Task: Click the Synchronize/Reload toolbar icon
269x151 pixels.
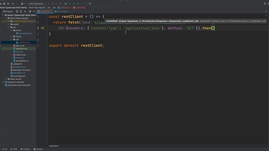Action: pos(8,4)
